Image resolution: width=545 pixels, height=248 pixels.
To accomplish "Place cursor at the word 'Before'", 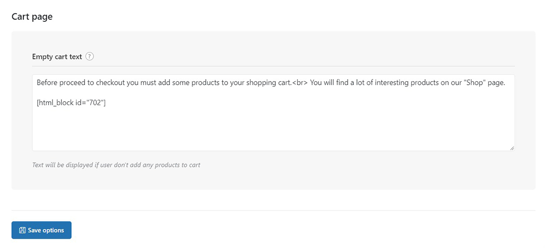I will [47, 83].
